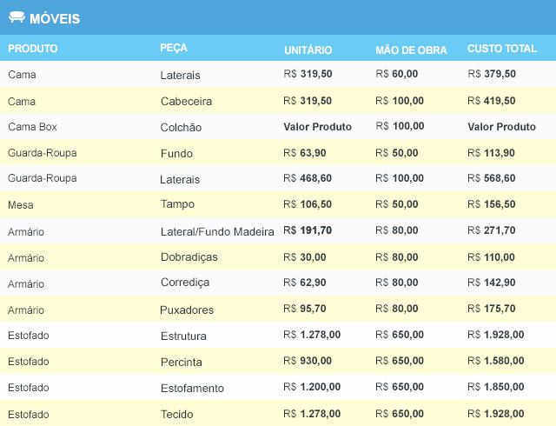
Task: Click the Colchão piece cell
Action: click(x=181, y=128)
